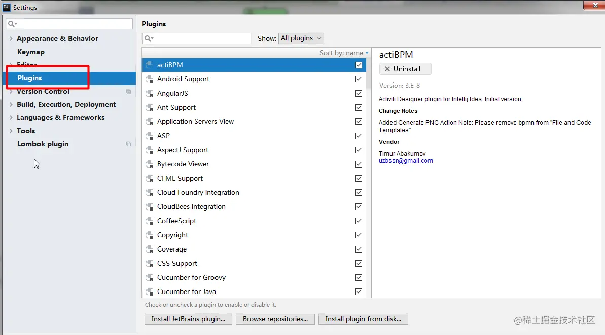Open the Sort by name dropdown

coord(344,53)
